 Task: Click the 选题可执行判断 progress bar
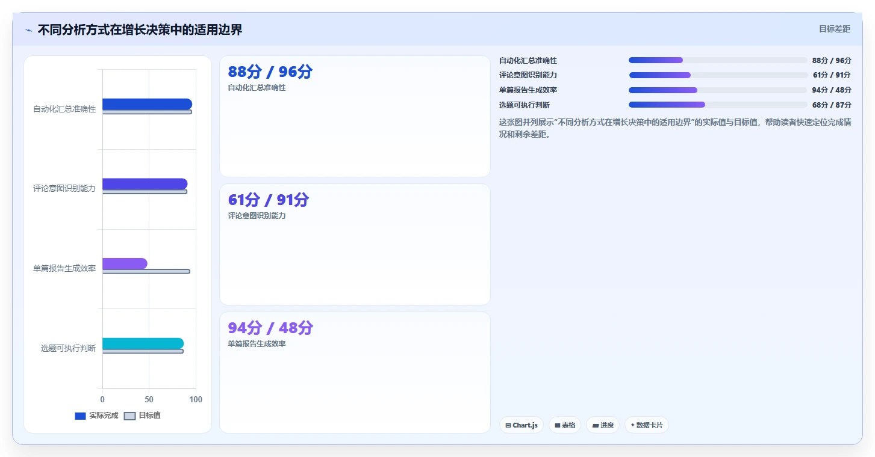click(718, 105)
